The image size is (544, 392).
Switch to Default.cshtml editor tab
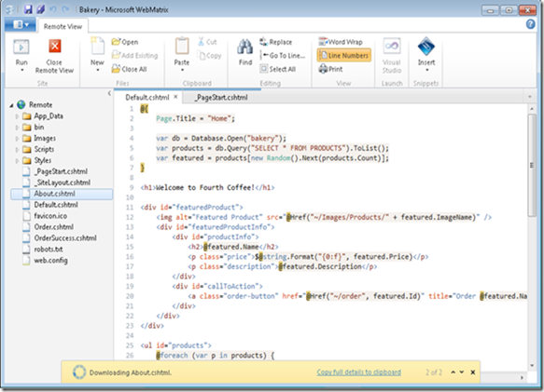(x=147, y=98)
